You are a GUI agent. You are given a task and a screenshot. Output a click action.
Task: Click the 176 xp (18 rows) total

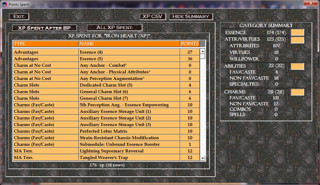107,165
